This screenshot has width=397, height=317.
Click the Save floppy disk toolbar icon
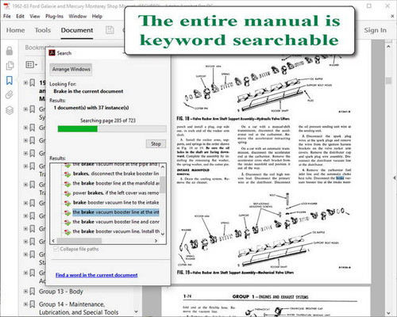click(x=110, y=30)
